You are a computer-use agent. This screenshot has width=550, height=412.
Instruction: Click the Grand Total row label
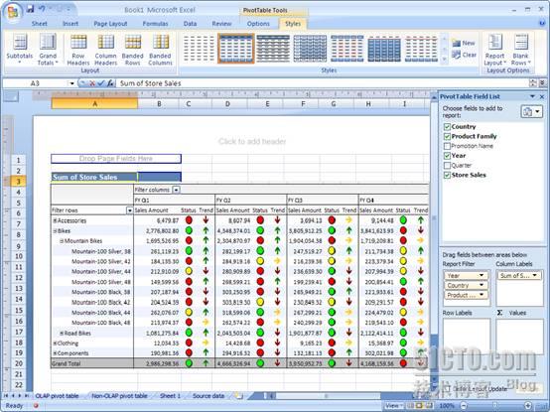(x=66, y=363)
